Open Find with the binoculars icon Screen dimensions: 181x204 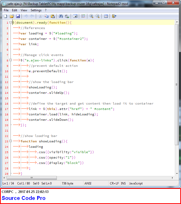coord(61,16)
